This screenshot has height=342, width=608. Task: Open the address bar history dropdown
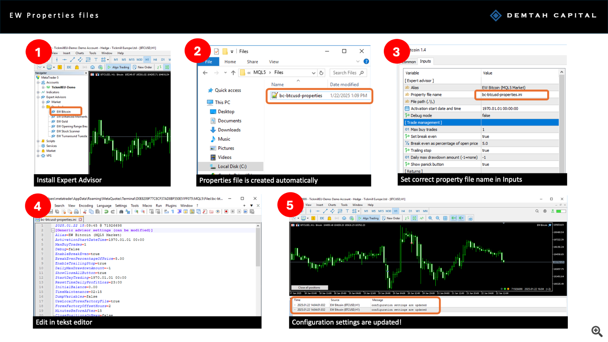tap(313, 73)
